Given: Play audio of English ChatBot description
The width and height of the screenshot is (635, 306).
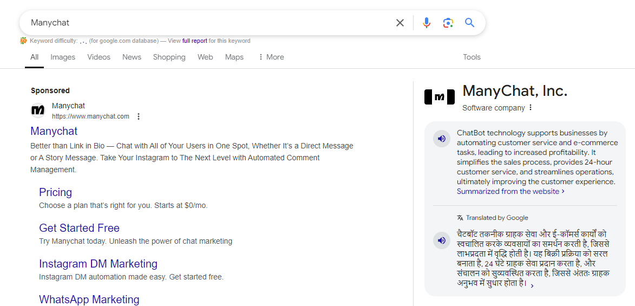Looking at the screenshot, I should click(x=442, y=139).
